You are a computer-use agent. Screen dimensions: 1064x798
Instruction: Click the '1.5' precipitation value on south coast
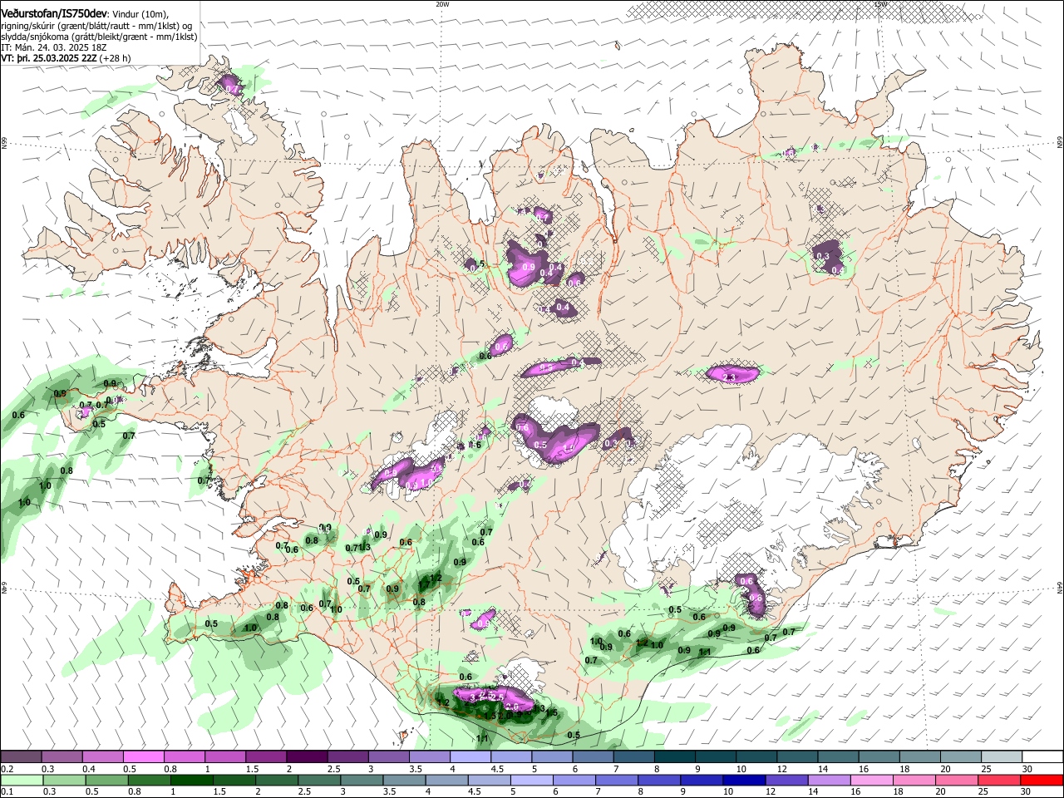[551, 712]
